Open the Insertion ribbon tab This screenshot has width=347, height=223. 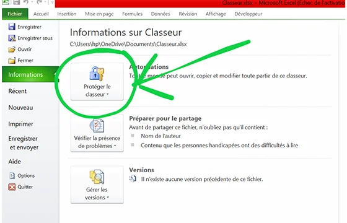tap(67, 14)
